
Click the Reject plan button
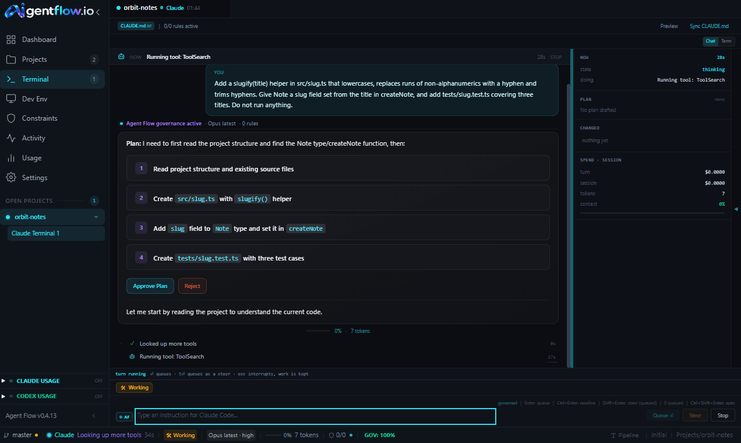192,286
